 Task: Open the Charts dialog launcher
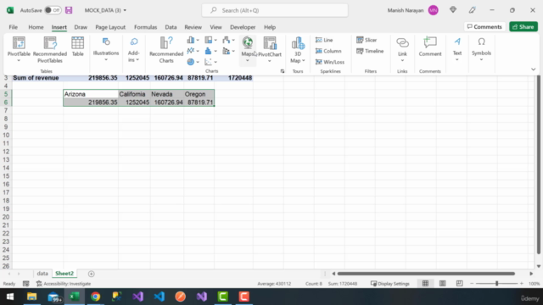tap(283, 71)
